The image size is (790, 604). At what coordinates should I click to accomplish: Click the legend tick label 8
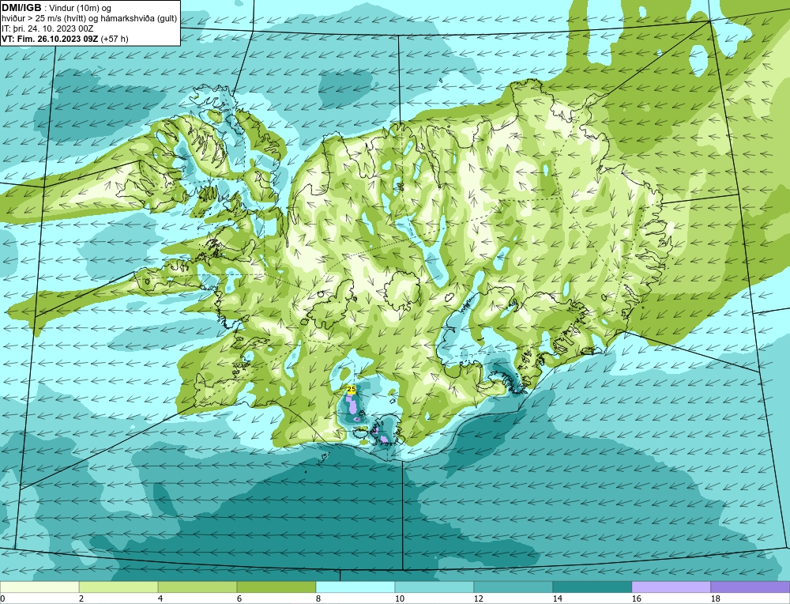318,599
